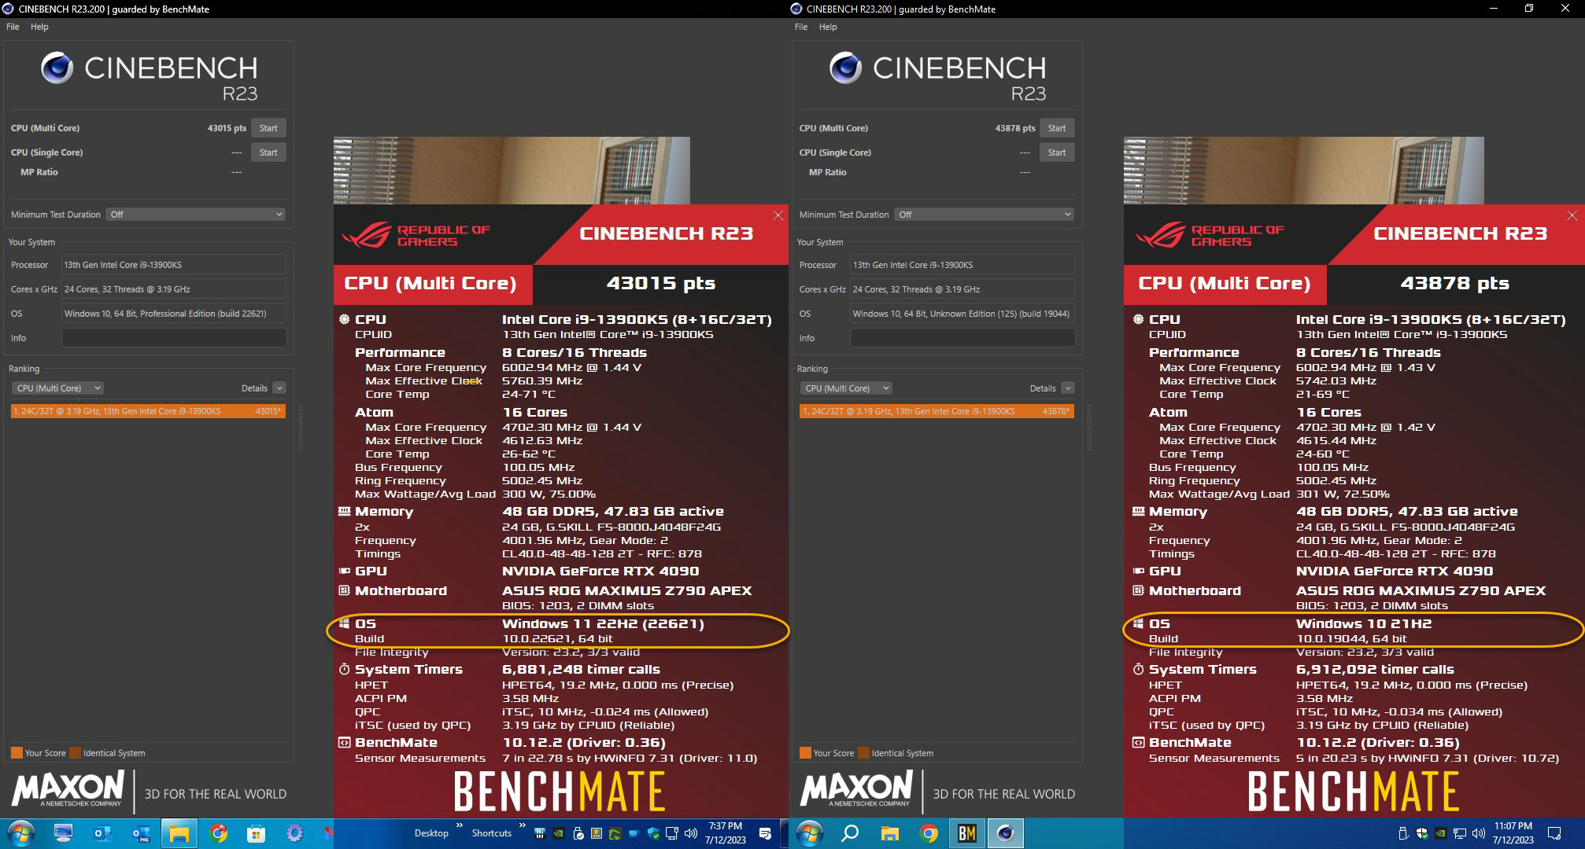Click the volume speaker in right tray
The image size is (1585, 849).
pyautogui.click(x=1479, y=833)
